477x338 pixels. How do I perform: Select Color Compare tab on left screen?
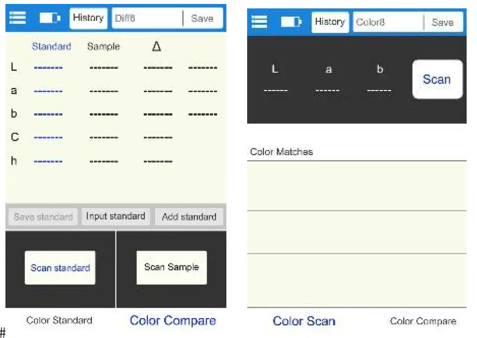point(173,320)
